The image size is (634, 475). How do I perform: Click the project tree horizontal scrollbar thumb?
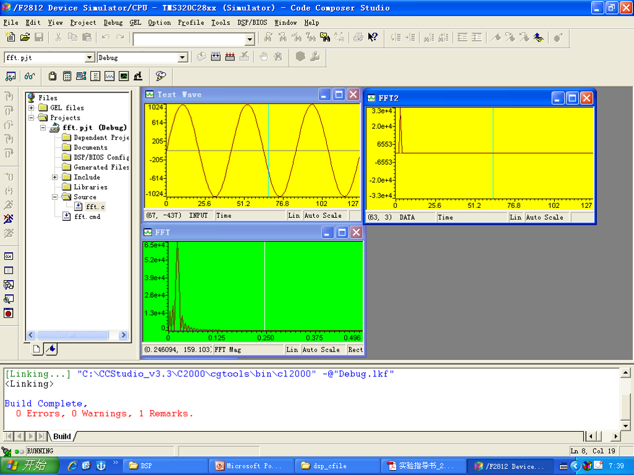click(72, 335)
